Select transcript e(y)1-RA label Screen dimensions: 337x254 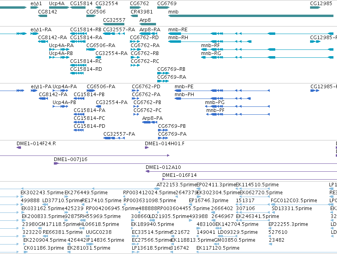pos(41,30)
